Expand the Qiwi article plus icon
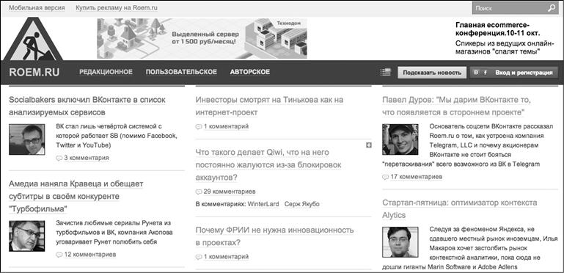564x273 pixels. click(x=368, y=145)
